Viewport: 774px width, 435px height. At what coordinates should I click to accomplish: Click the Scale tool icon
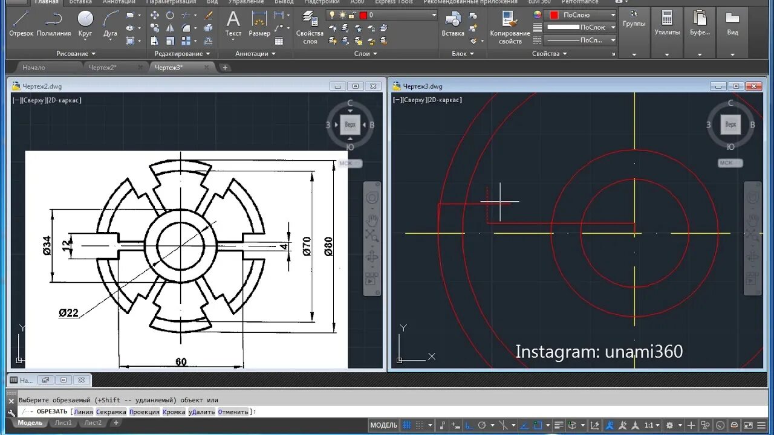pyautogui.click(x=170, y=41)
